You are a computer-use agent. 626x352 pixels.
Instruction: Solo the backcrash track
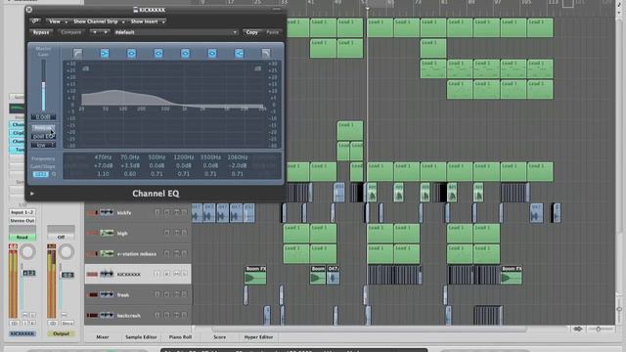coord(184,315)
